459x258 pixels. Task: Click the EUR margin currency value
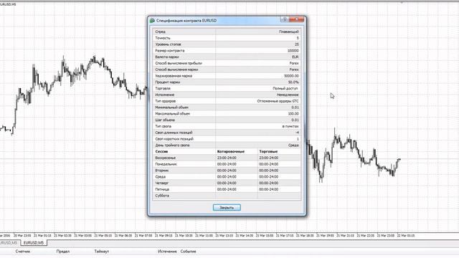[x=295, y=57]
